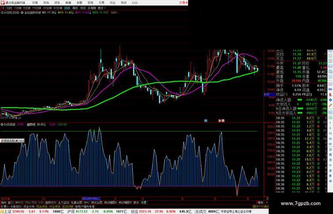
Task: Switch to the 分时 chart tab
Action: tap(9, 8)
